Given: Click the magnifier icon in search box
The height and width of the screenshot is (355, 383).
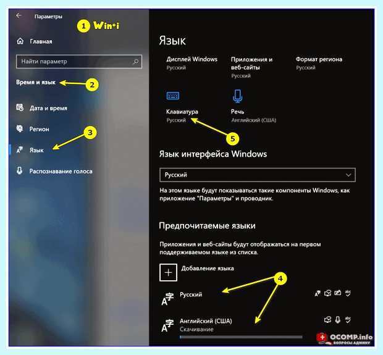Looking at the screenshot, I should 135,62.
